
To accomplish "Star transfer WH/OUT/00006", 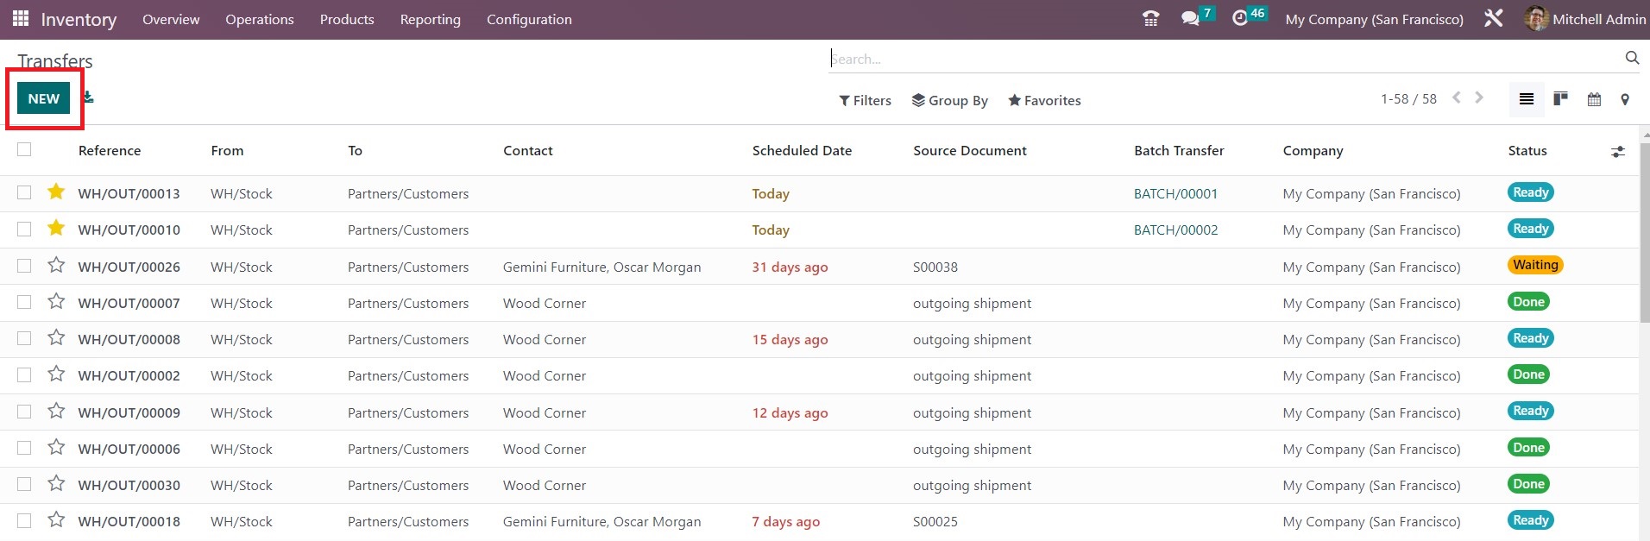I will tap(56, 447).
